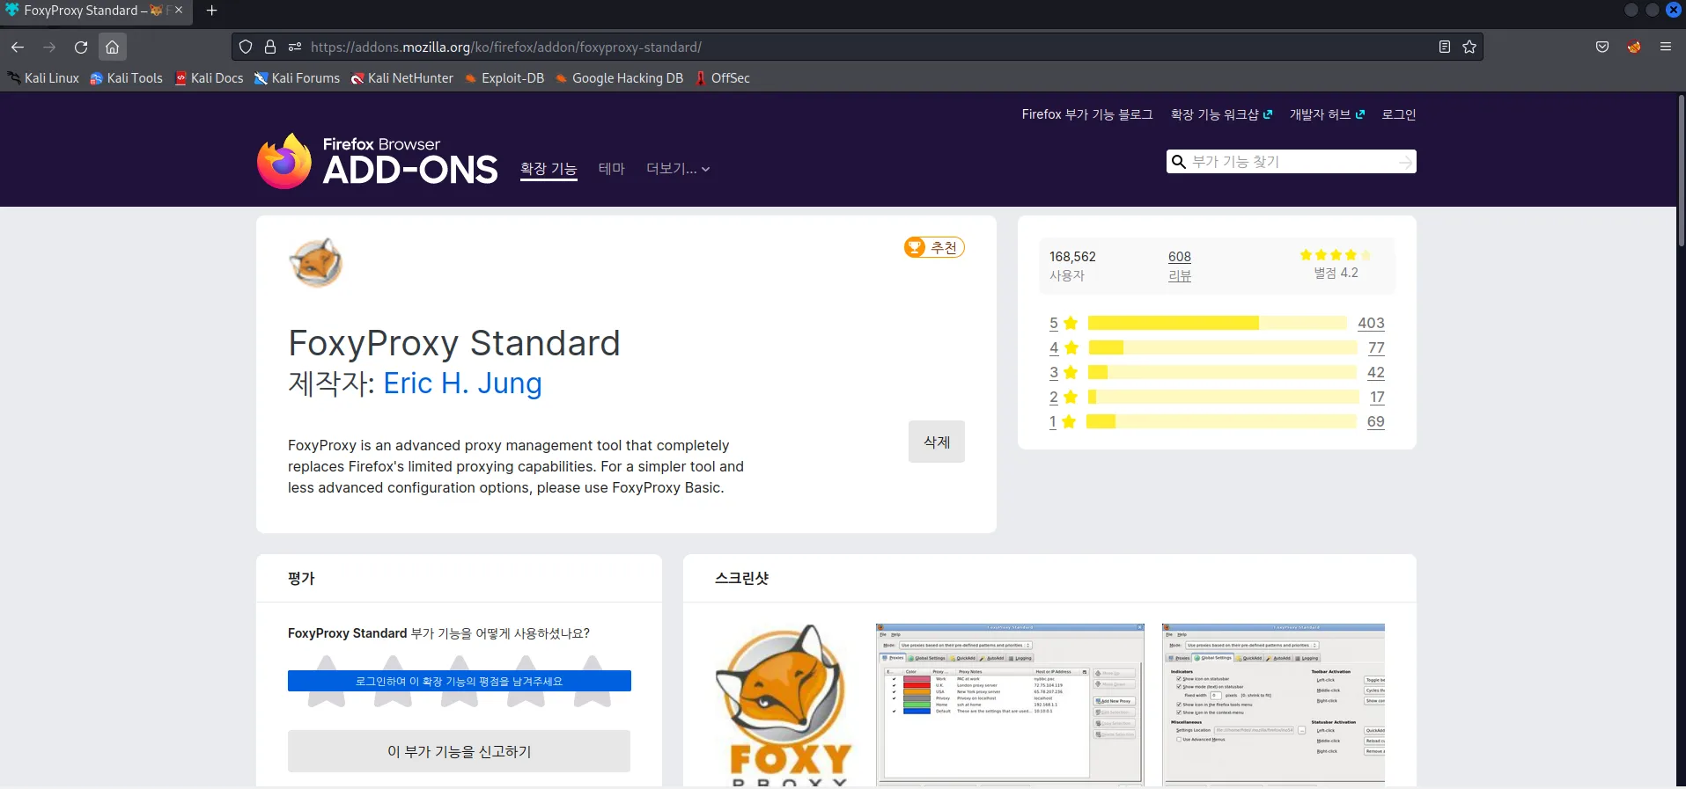Open the Exploit-DB bookmark

(504, 78)
